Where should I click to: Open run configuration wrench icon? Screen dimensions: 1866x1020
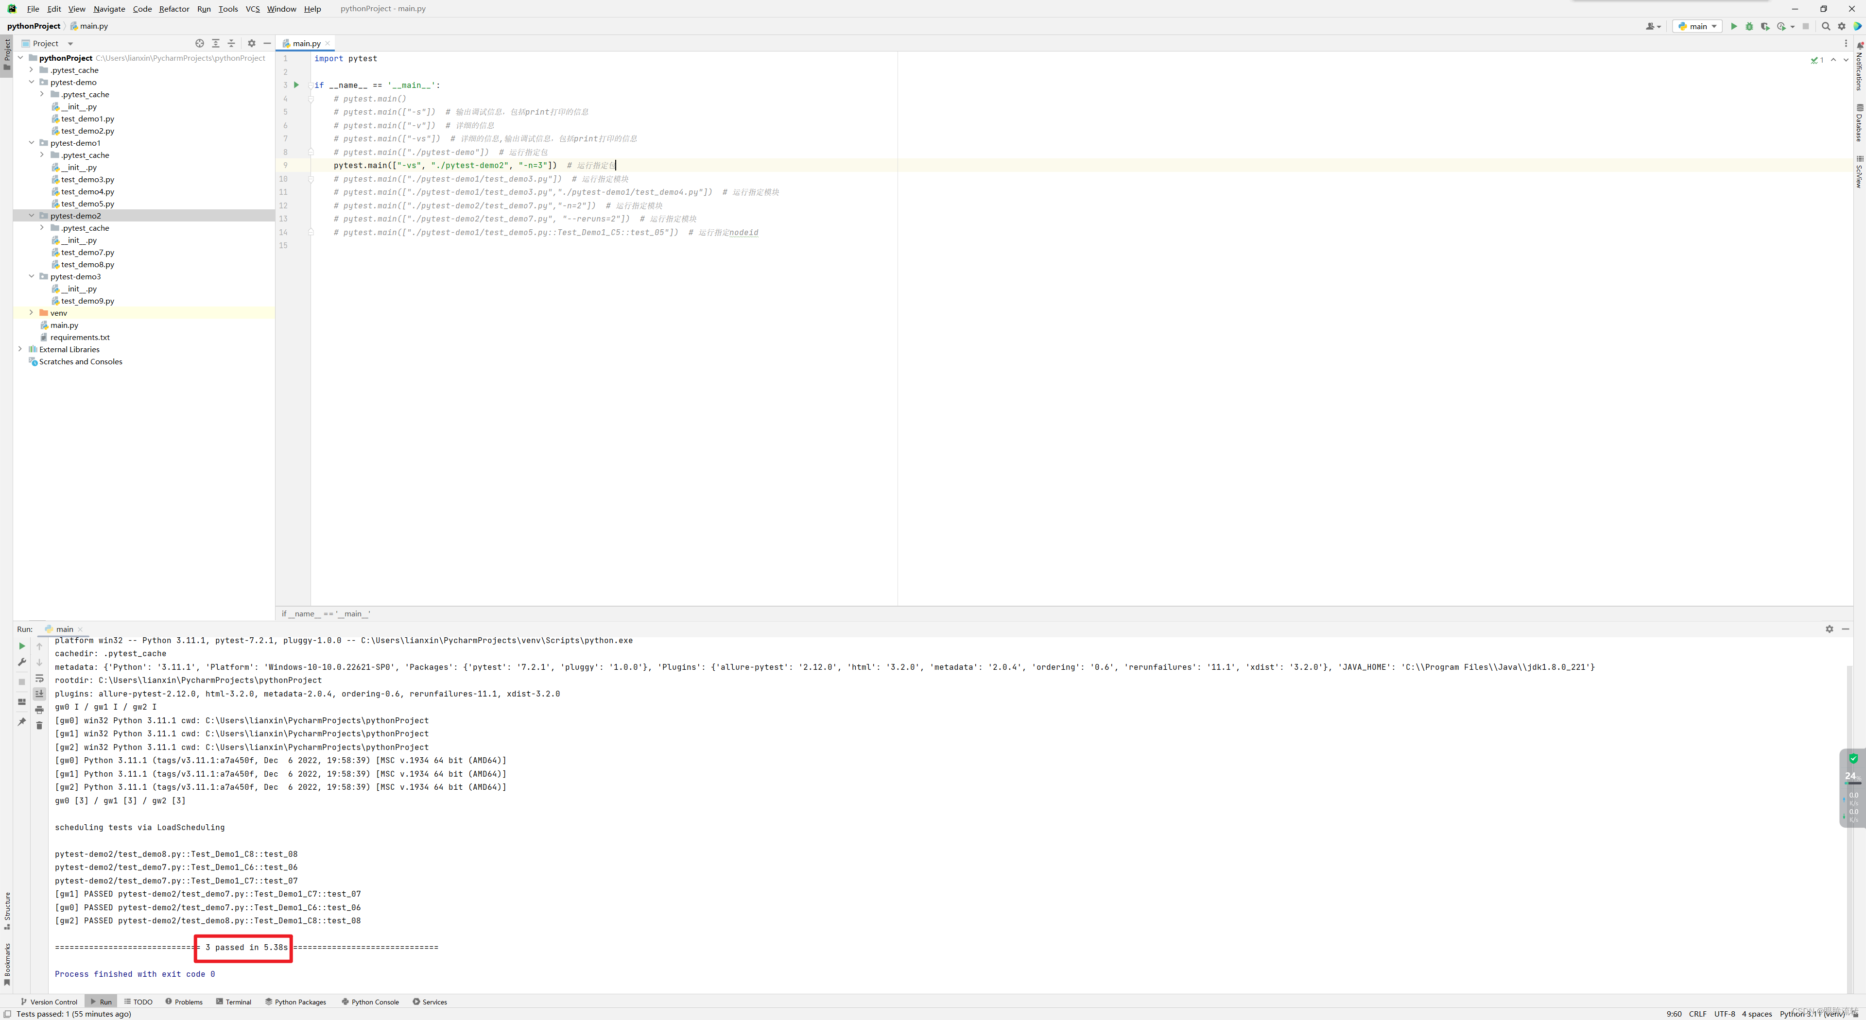click(x=22, y=663)
